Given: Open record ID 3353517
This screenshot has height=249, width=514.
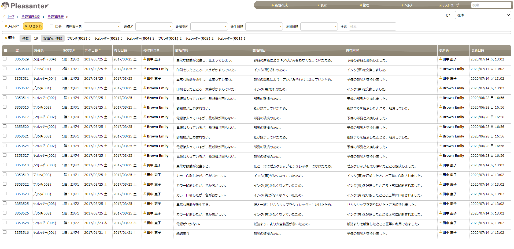Looking at the screenshot, I should click(22, 117).
